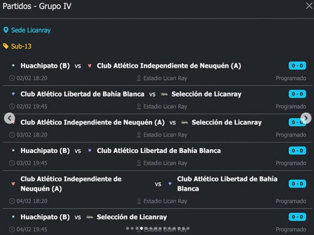Select Club Atlético Libertad de Bahía Blanca in second match
Screen dimensions: 314x235
point(82,94)
